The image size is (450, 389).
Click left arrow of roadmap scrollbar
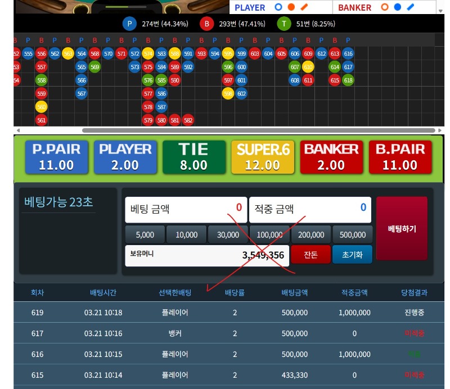click(x=17, y=130)
